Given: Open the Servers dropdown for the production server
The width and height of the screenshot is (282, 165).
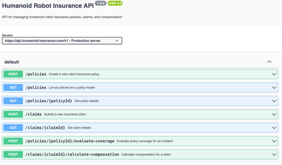Looking at the screenshot, I should 62,41.
